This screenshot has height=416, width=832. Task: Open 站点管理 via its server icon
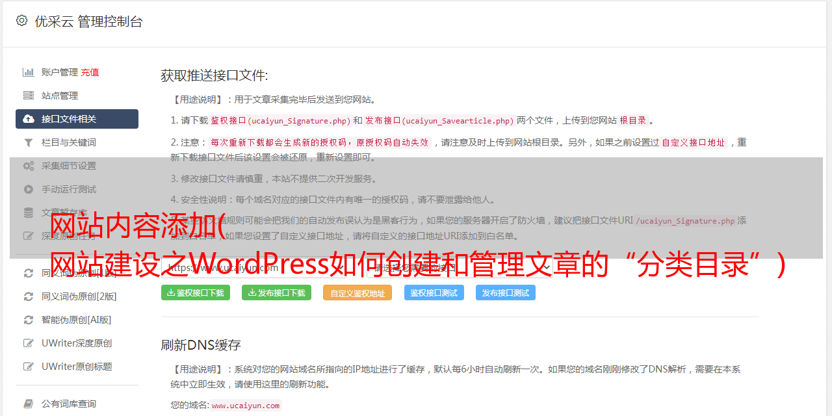point(29,96)
